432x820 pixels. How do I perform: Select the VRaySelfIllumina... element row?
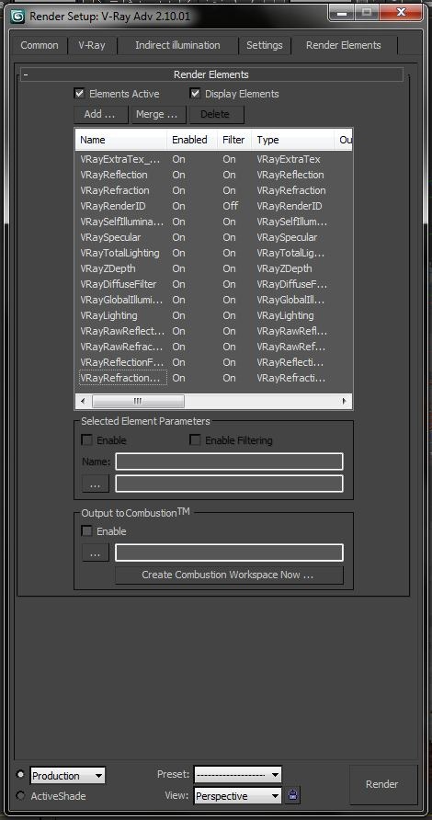[213, 222]
